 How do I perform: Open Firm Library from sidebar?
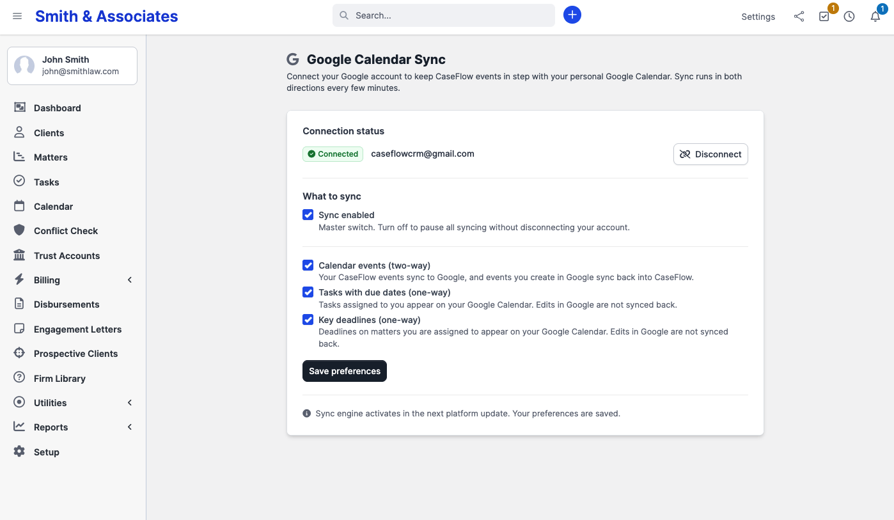pos(73,379)
